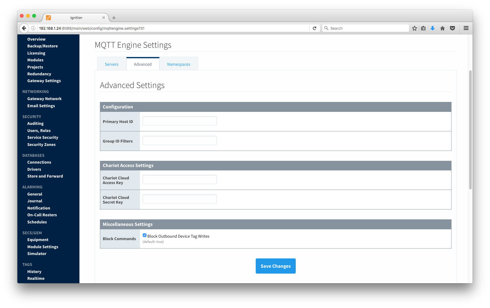Screen dimensions: 490x308
Task: Open SECS/GEM Simulator page
Action: pos(37,254)
